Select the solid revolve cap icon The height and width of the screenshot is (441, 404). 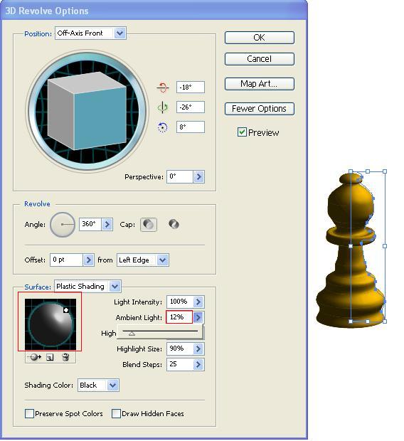[149, 225]
